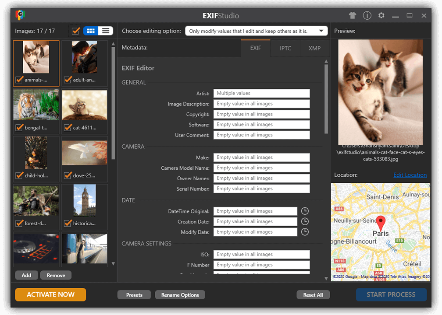Switch to the XMP tab
Viewport: 442px width, 315px height.
pyautogui.click(x=314, y=49)
